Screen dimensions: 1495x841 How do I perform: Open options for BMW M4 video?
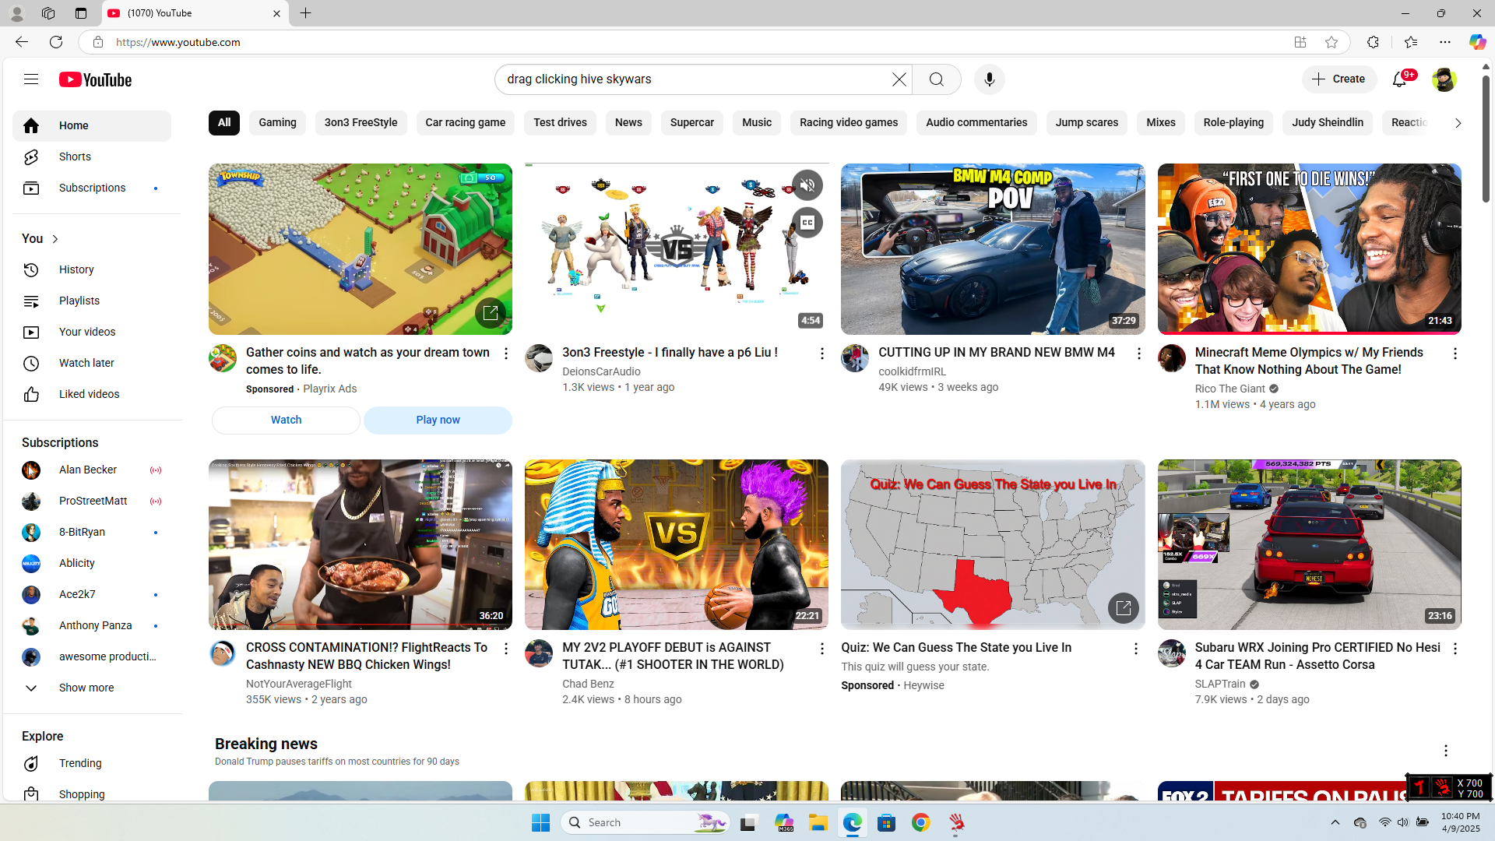pyautogui.click(x=1138, y=354)
